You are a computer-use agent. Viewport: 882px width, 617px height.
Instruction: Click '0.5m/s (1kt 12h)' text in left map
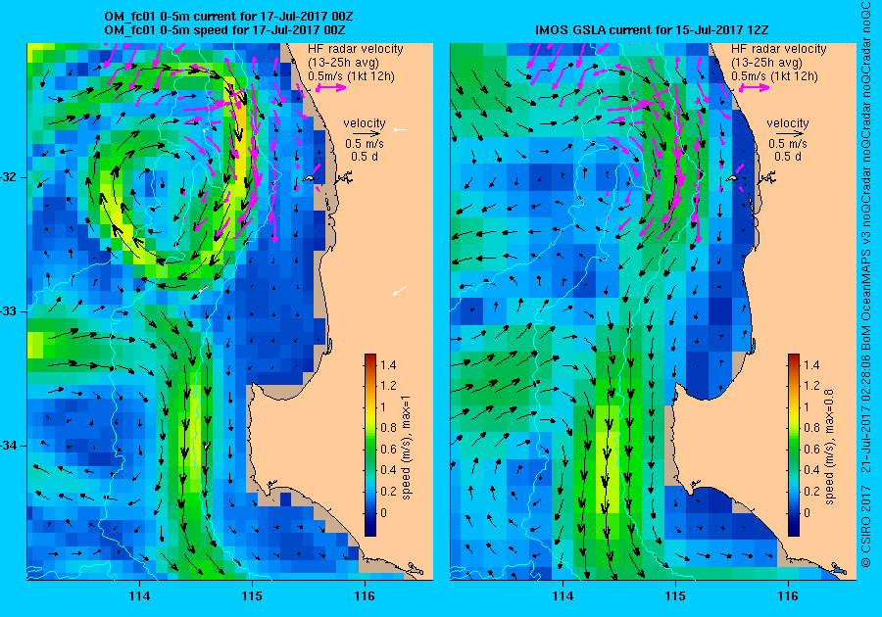(x=351, y=76)
